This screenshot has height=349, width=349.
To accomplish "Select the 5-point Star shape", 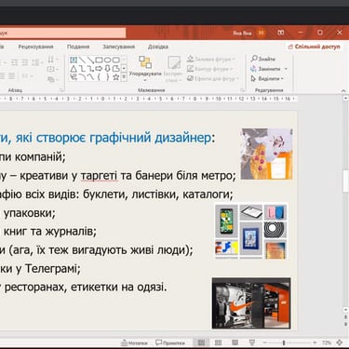I will pyautogui.click(x=115, y=77).
